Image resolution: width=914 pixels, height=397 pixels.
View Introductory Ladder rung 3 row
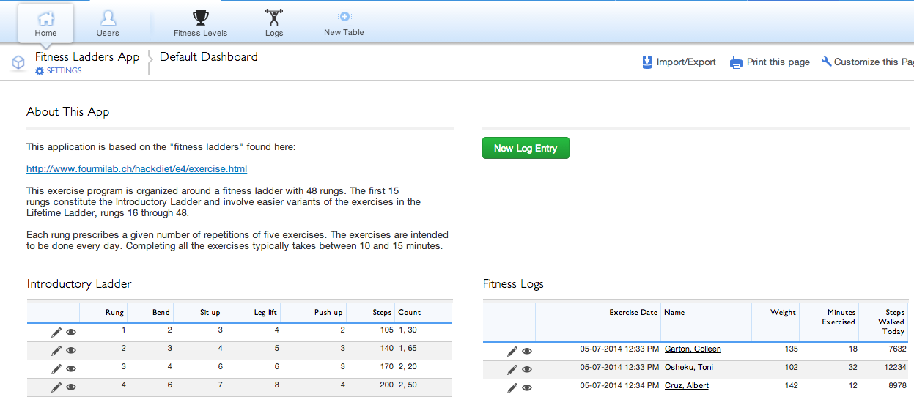(x=71, y=368)
